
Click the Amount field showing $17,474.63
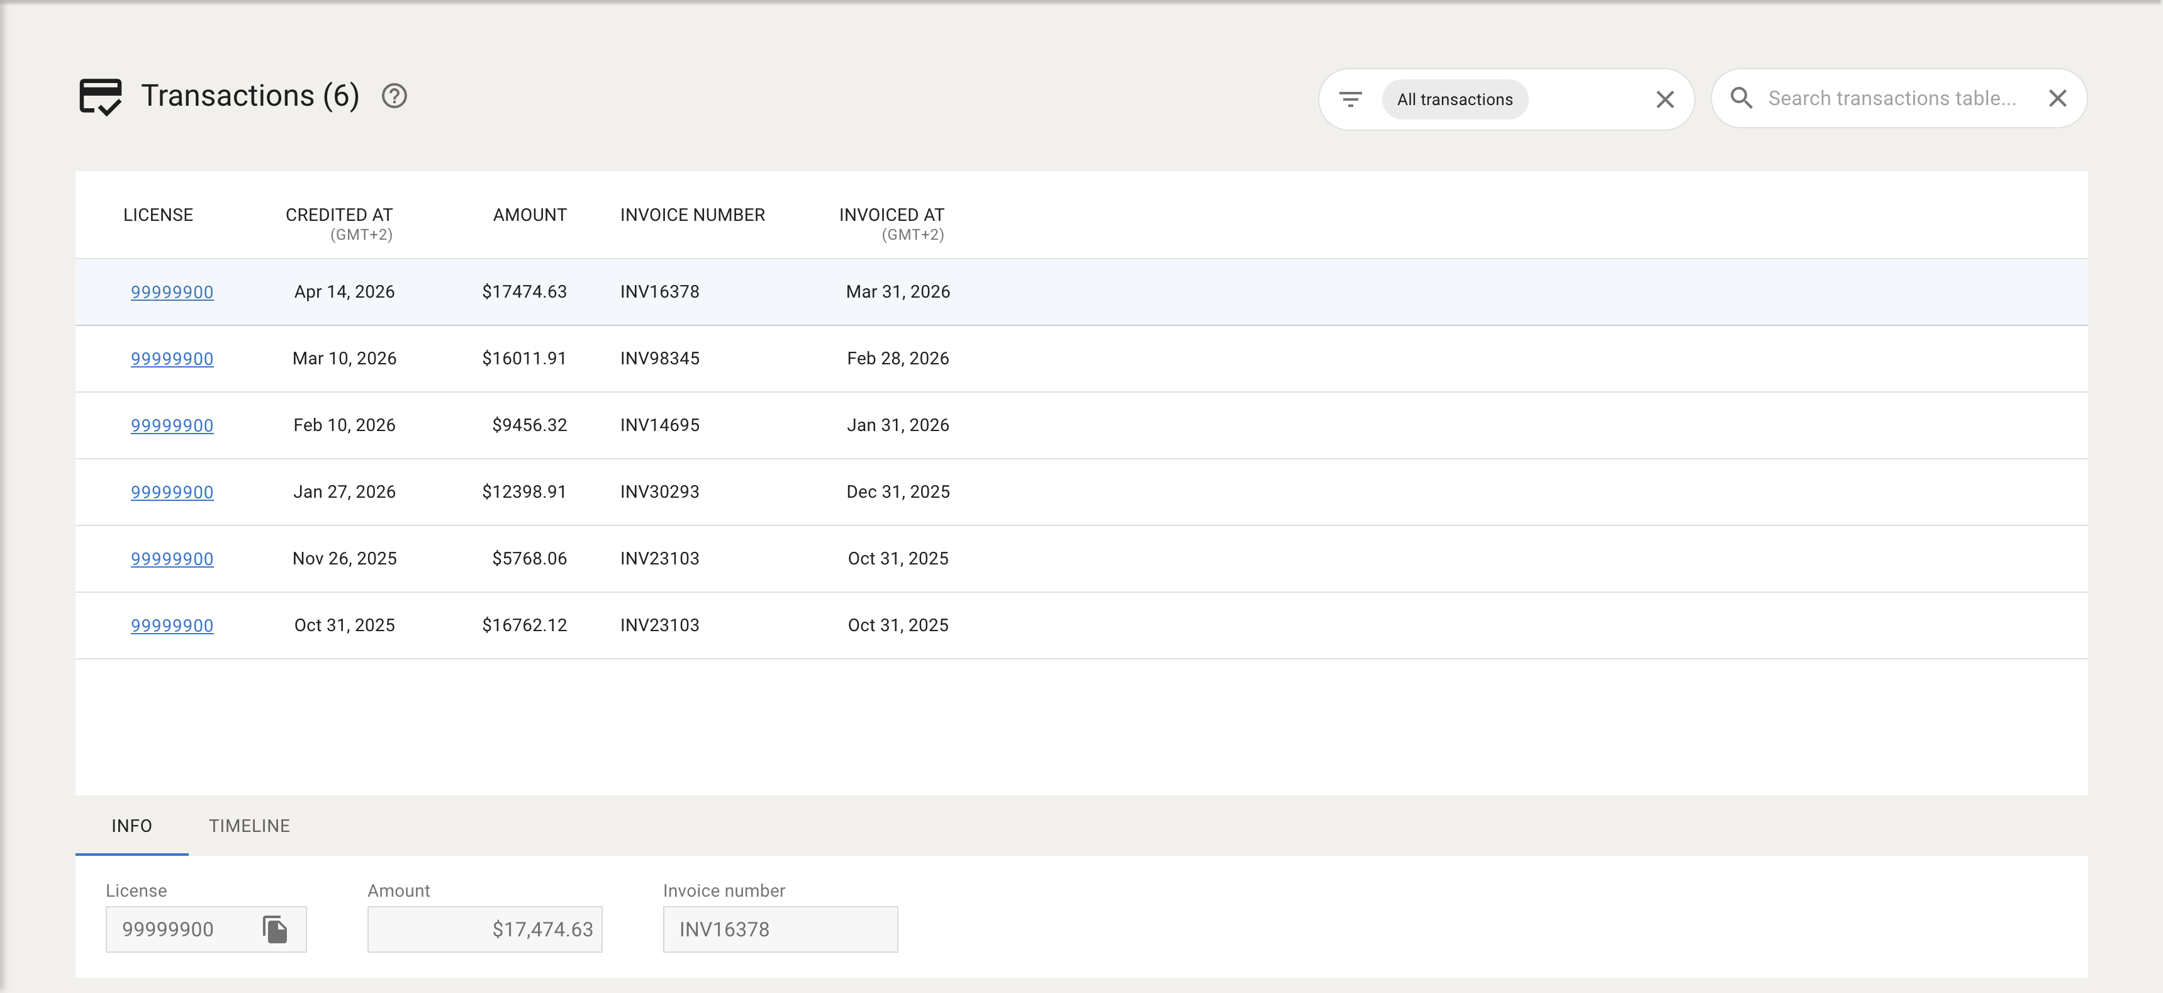pyautogui.click(x=484, y=929)
